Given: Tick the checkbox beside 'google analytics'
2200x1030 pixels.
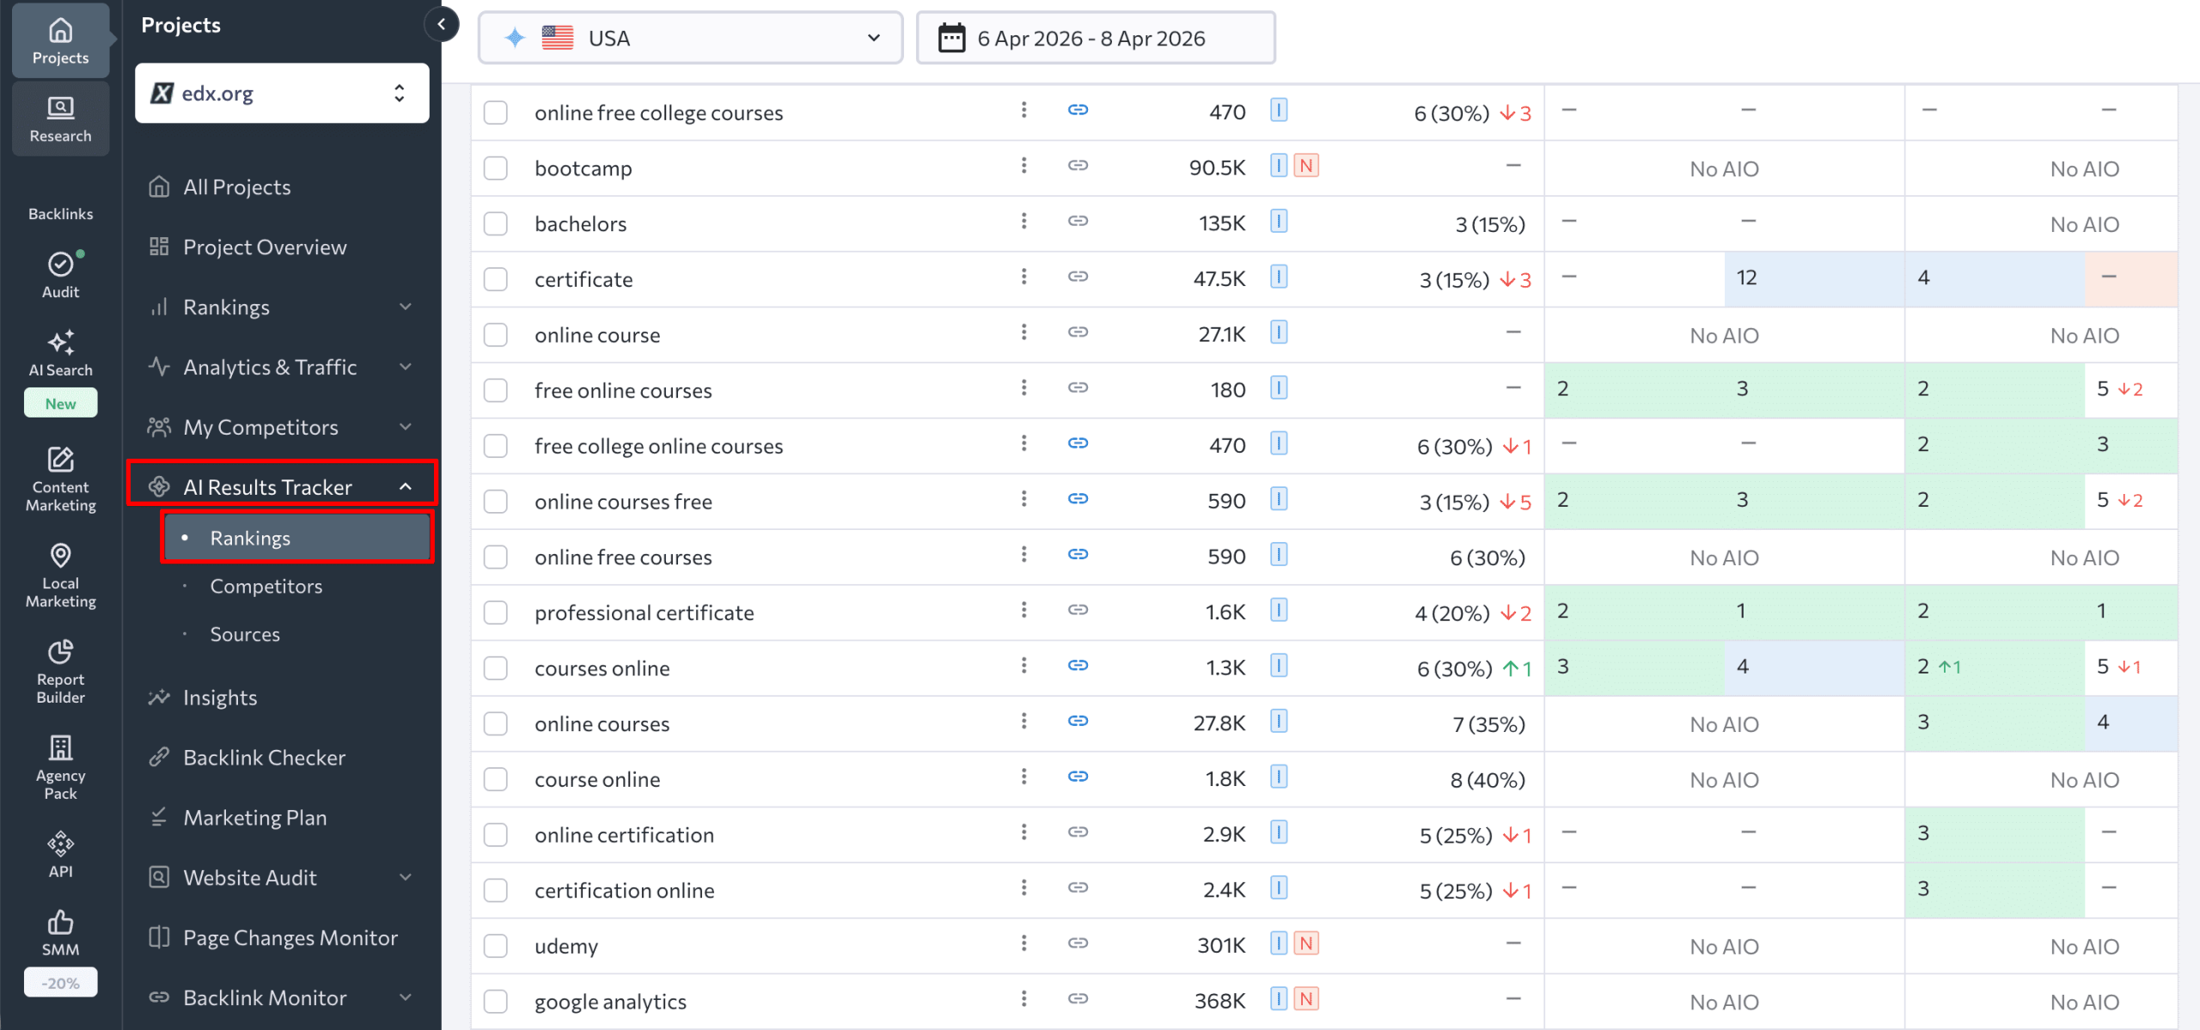Looking at the screenshot, I should (x=495, y=1001).
